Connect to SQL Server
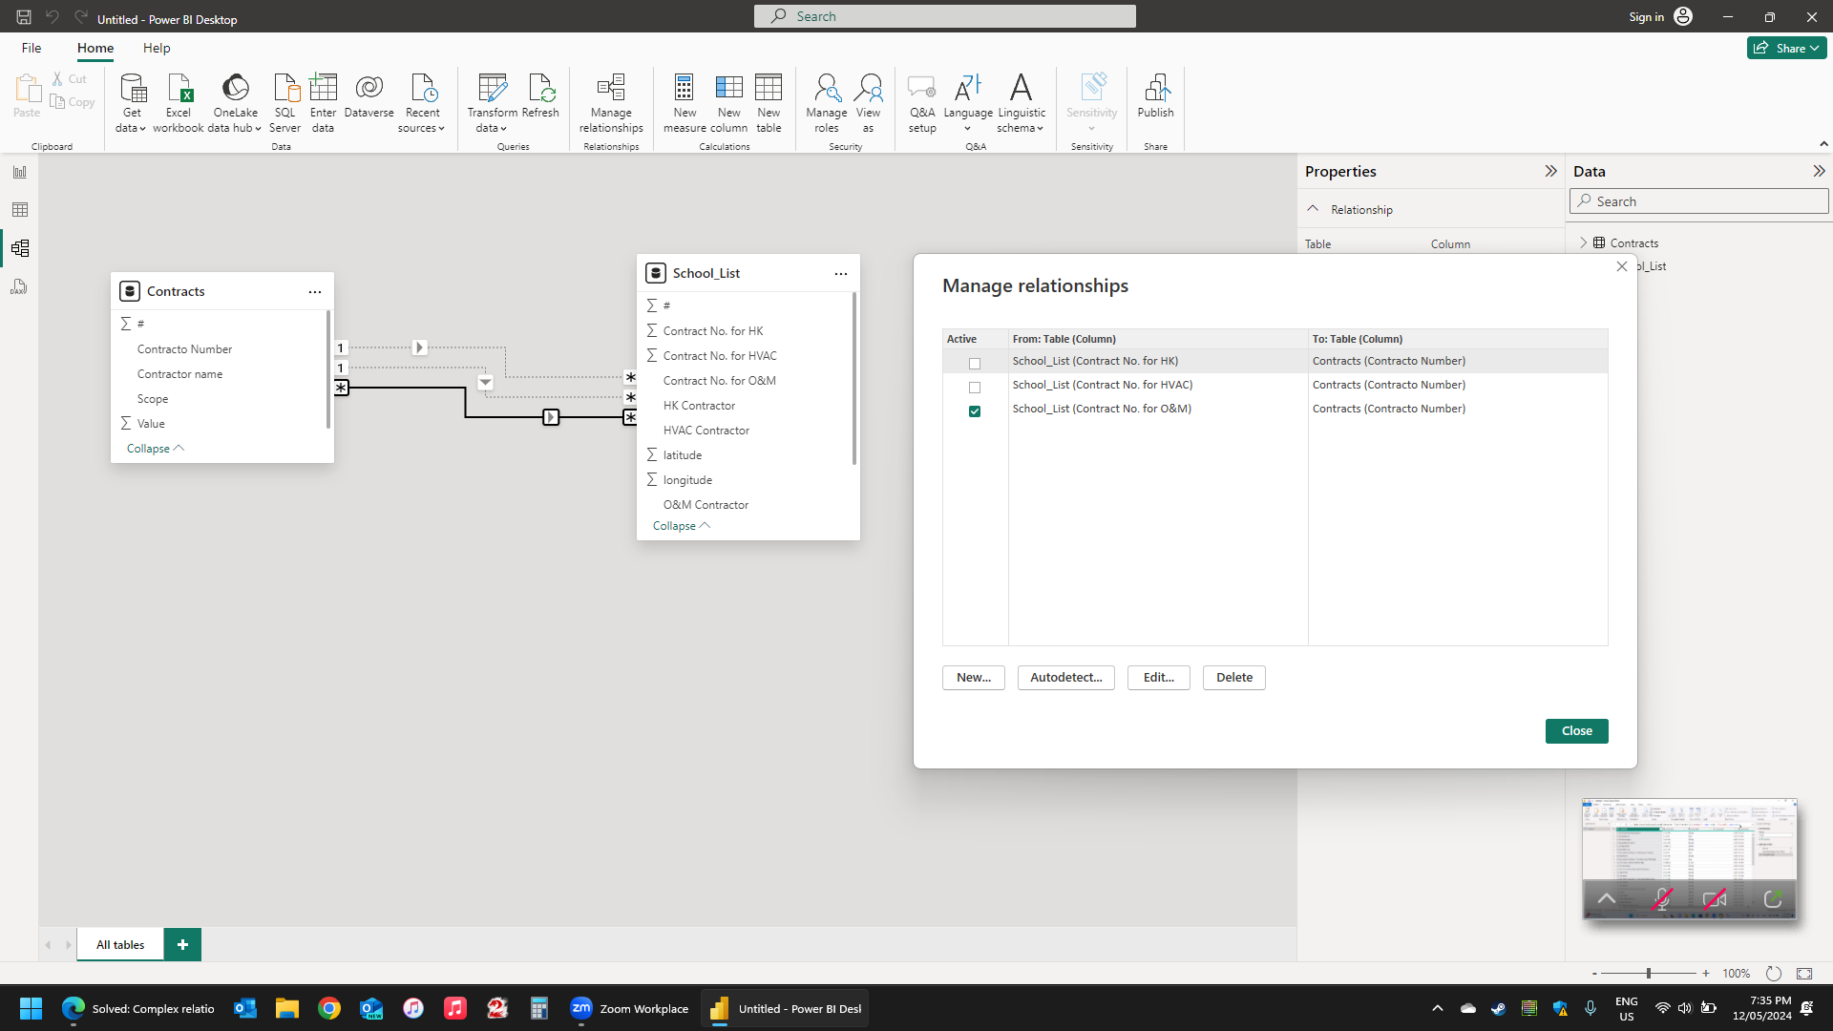This screenshot has width=1833, height=1031. (x=284, y=103)
